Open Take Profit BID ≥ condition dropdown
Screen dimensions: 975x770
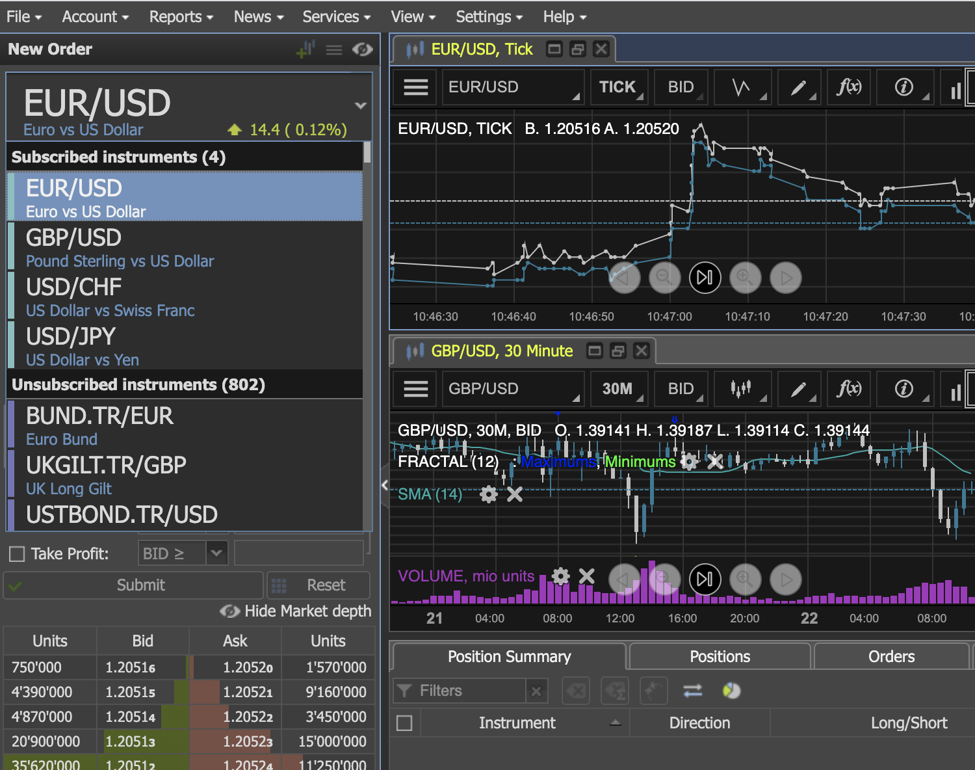click(x=216, y=553)
